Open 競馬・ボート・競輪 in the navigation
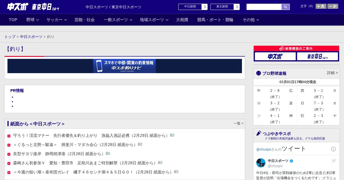Viewport: 344px width, 180px height. (215, 20)
